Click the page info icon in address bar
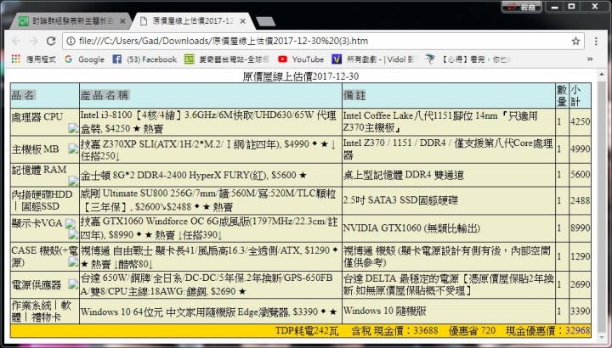612x348 pixels. click(71, 41)
